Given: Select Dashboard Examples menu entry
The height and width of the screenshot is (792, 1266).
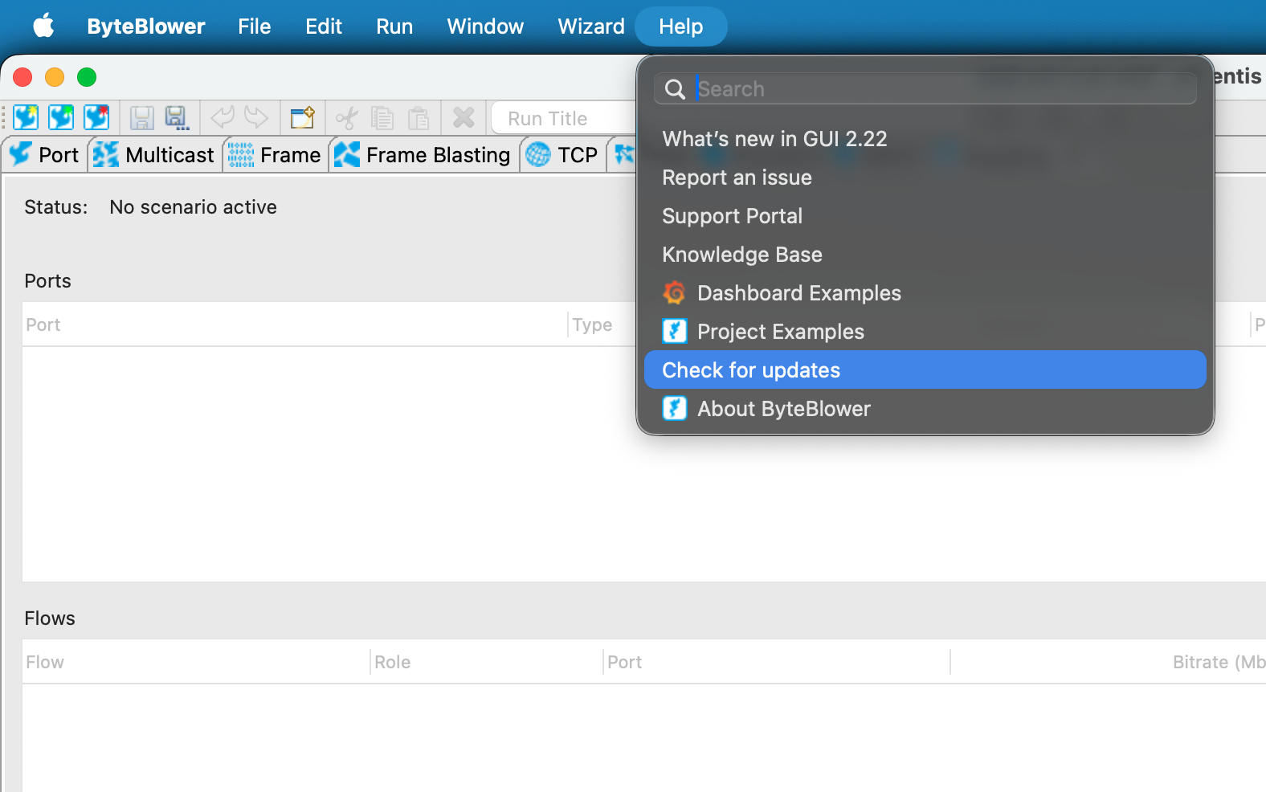Looking at the screenshot, I should pyautogui.click(x=798, y=293).
